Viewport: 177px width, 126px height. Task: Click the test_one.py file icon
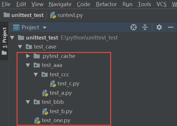tap(37, 120)
